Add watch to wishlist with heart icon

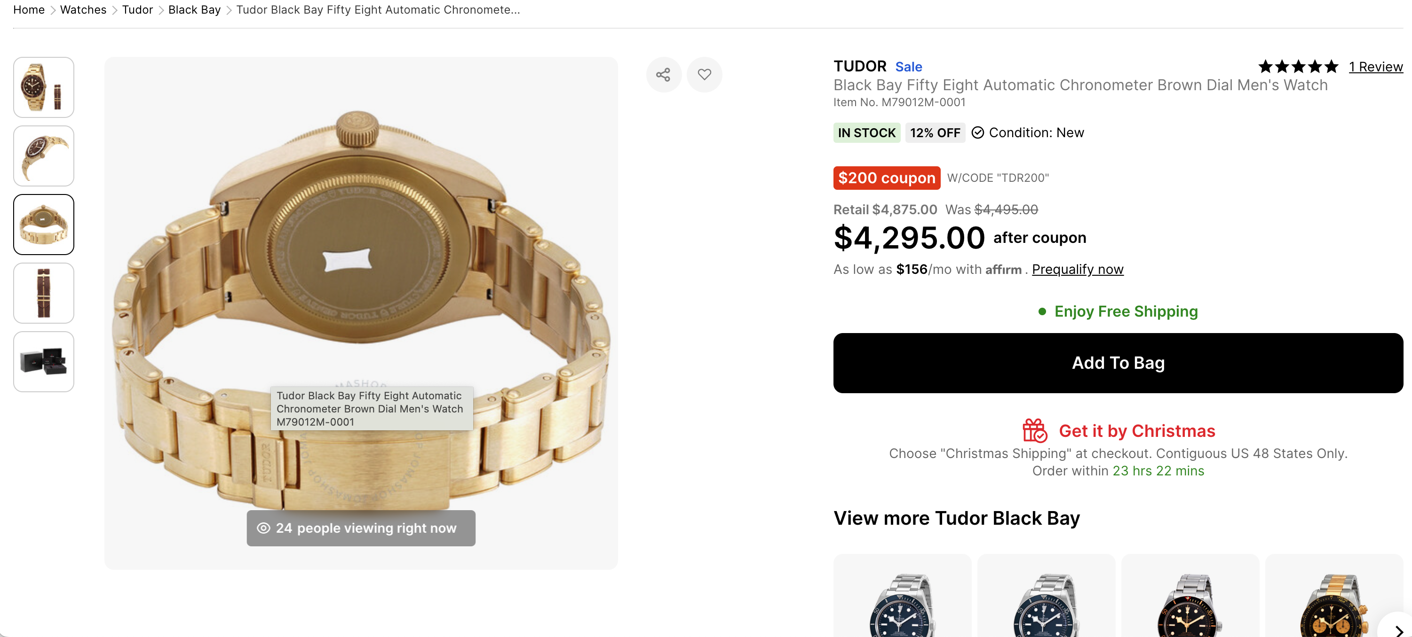705,74
